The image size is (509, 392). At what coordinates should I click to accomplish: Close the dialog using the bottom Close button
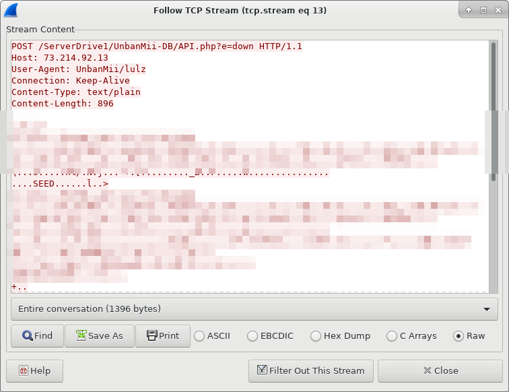click(440, 370)
